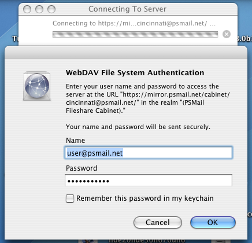Click the URL description paragraph mentioning mirror.psmail.net
252x243 pixels.
tap(147, 98)
